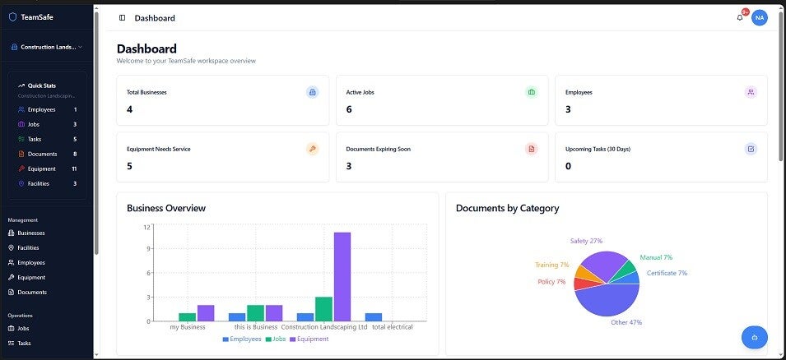Click the Active Jobs briefcase icon
Screen dimensions: 786x360
point(532,92)
